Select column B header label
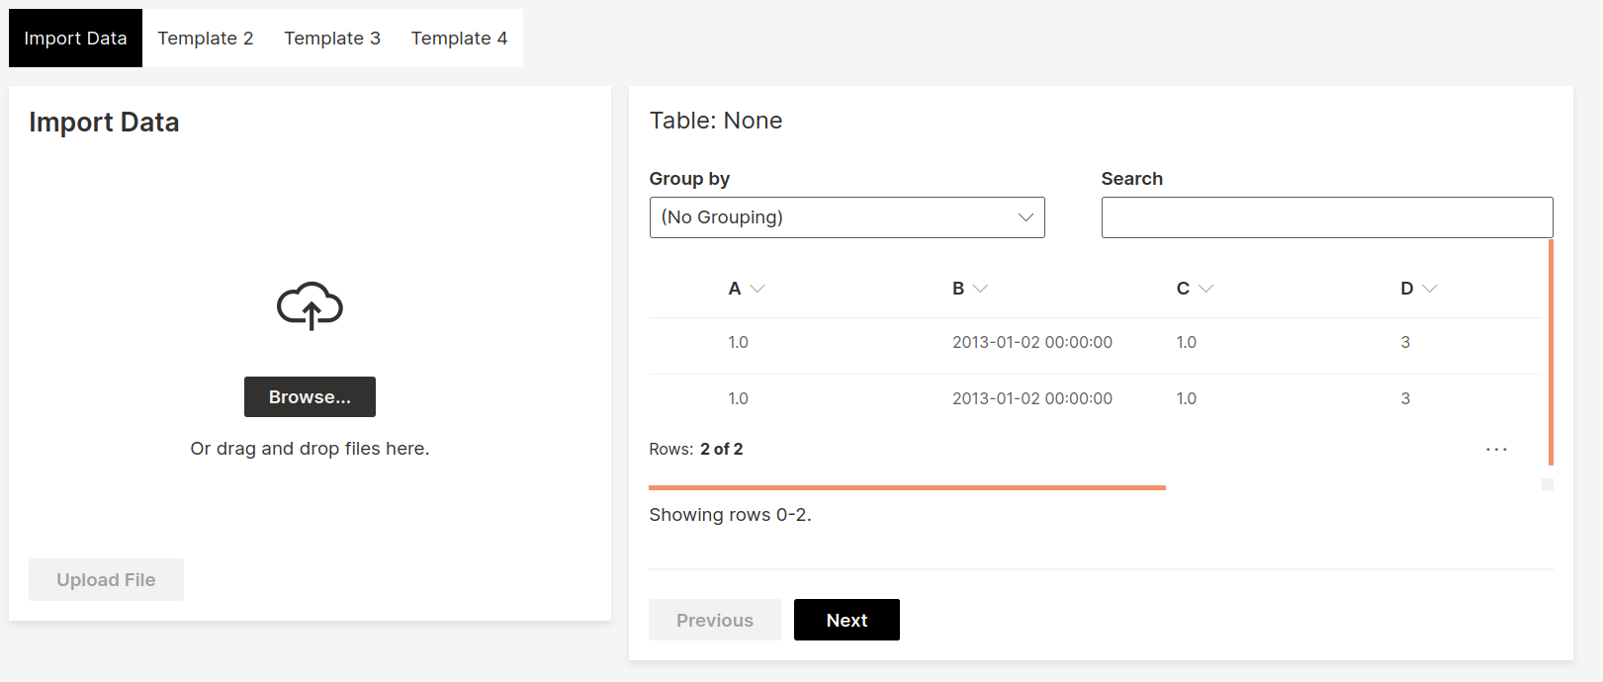 point(958,289)
